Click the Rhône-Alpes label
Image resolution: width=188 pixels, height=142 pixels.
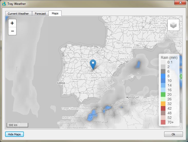pyautogui.click(x=147, y=30)
